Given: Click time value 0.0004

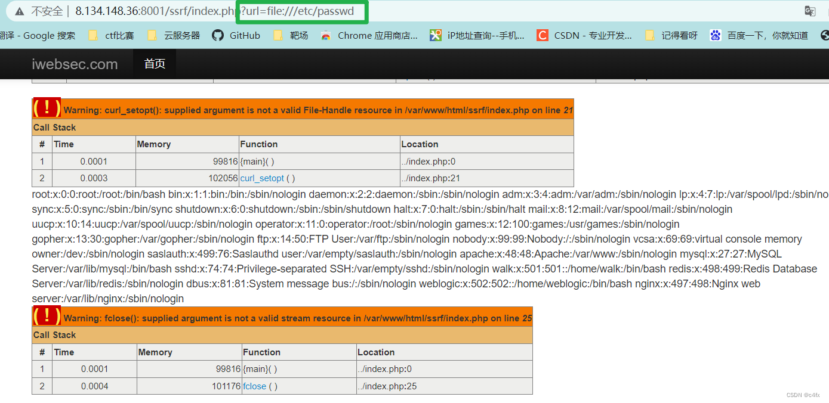Looking at the screenshot, I should pyautogui.click(x=95, y=386).
